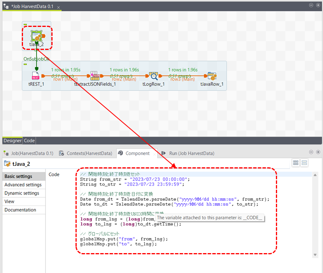This screenshot has height=273, width=323.
Task: Click the tJava_2 component header icon
Action: tap(7, 164)
